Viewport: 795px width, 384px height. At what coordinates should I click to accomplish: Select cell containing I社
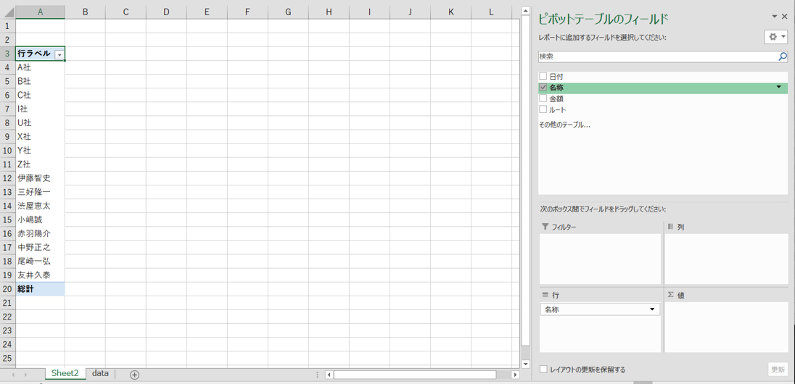point(40,109)
